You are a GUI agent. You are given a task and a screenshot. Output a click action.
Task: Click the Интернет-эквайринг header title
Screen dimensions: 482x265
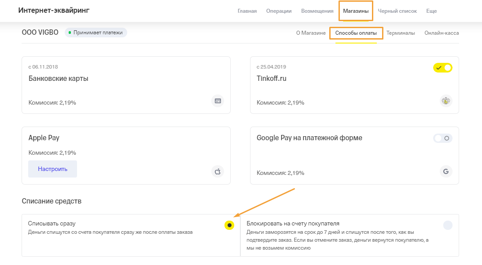point(54,11)
